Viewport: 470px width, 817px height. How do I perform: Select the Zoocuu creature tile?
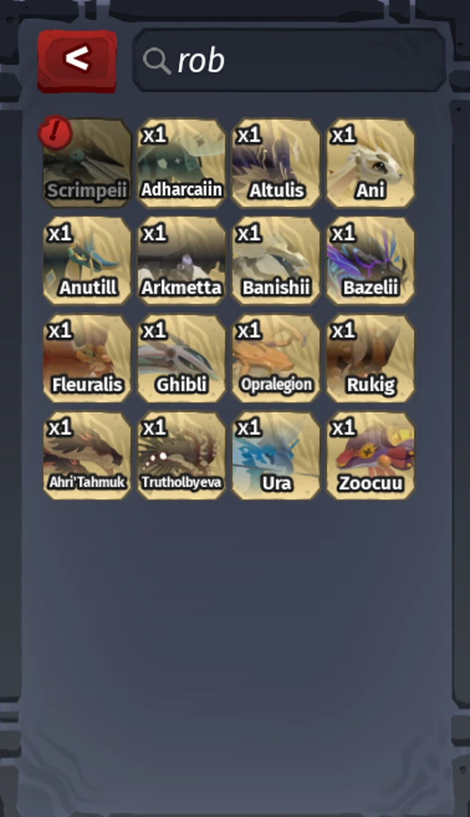(370, 455)
